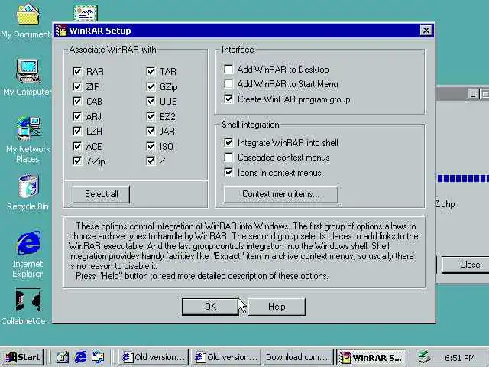Click the WinRAR S... taskbar button

point(371,357)
